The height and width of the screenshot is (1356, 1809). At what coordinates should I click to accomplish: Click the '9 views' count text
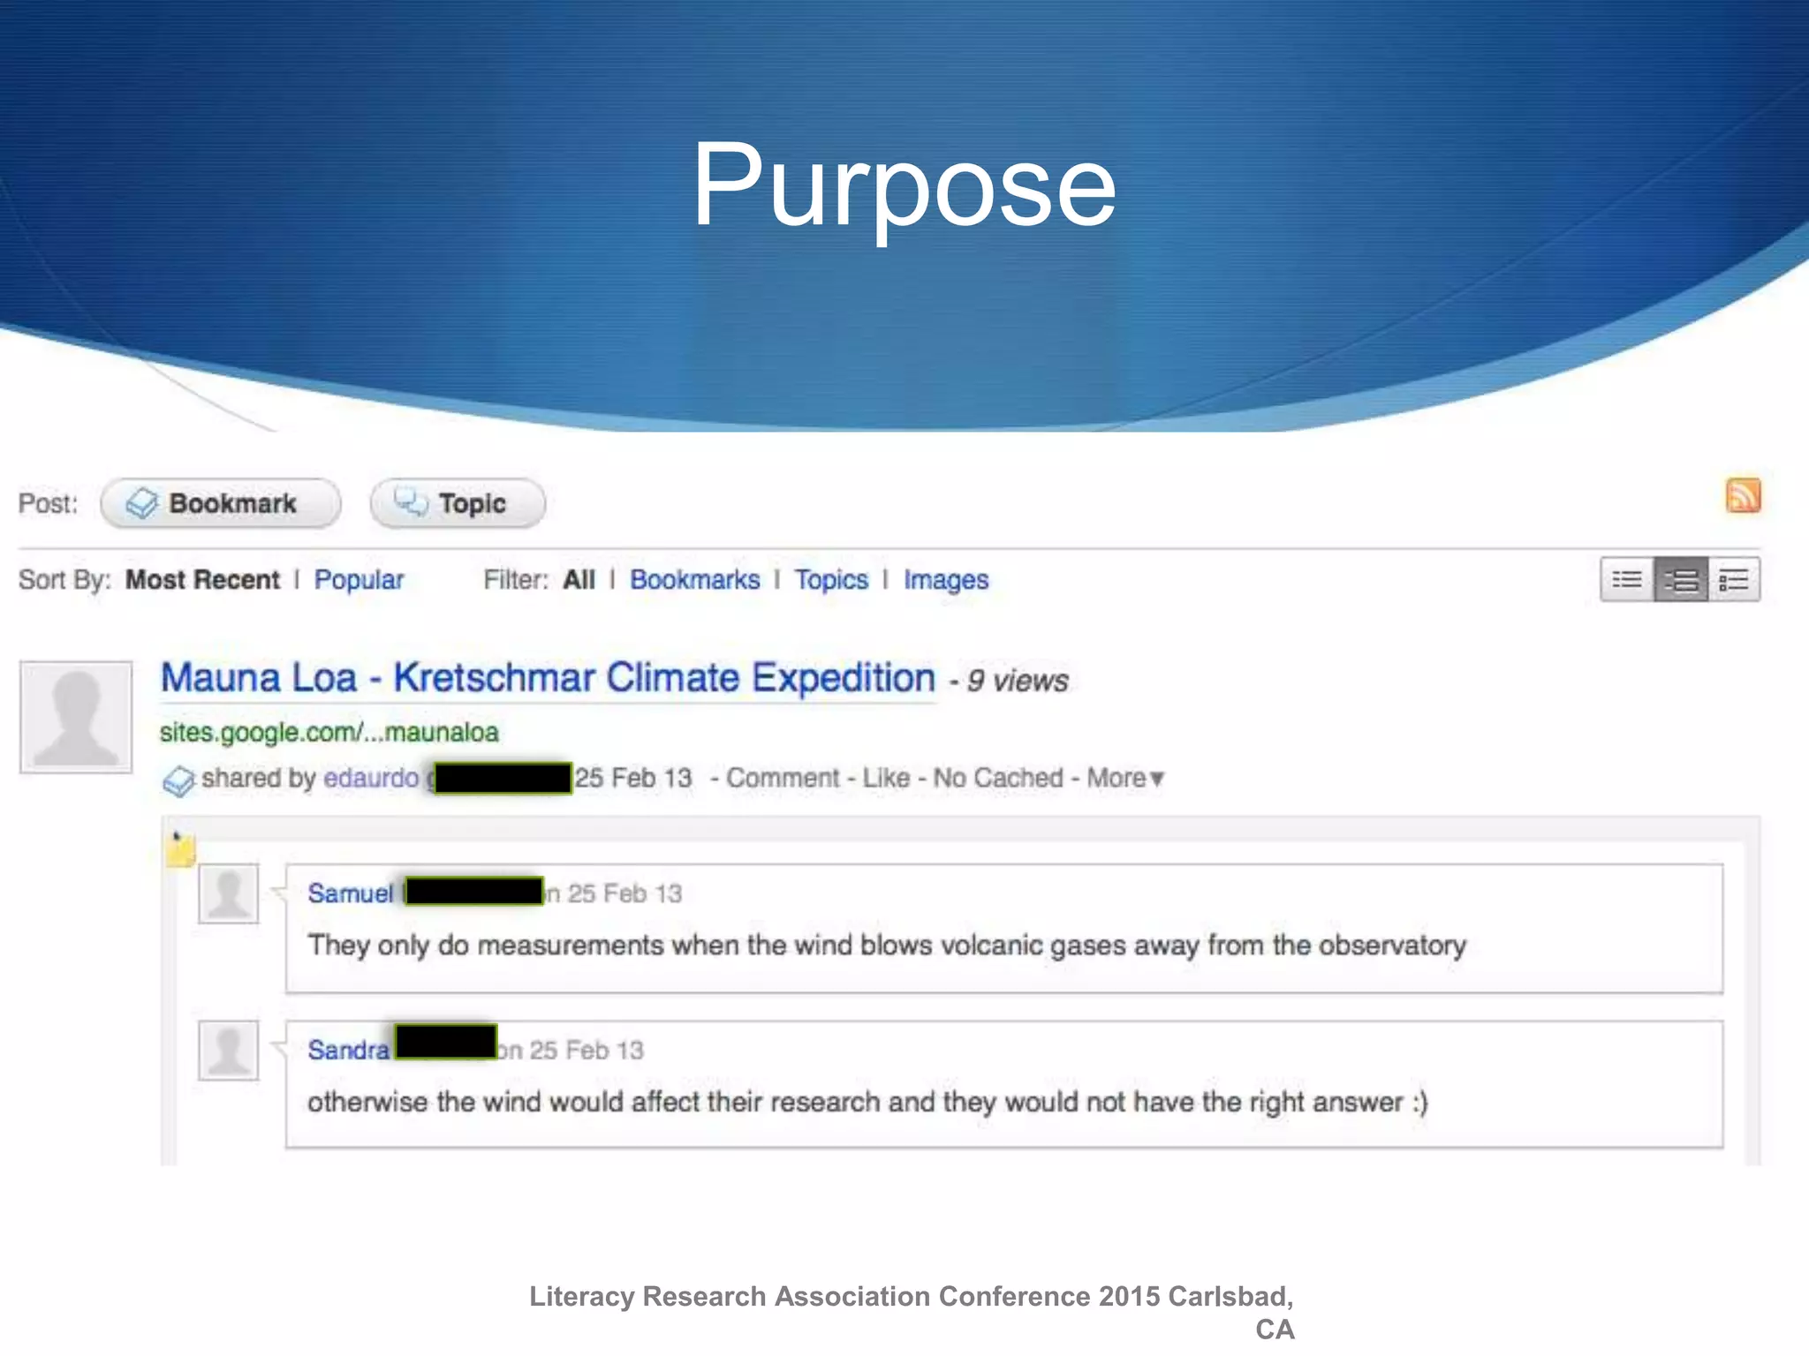[x=1018, y=681]
